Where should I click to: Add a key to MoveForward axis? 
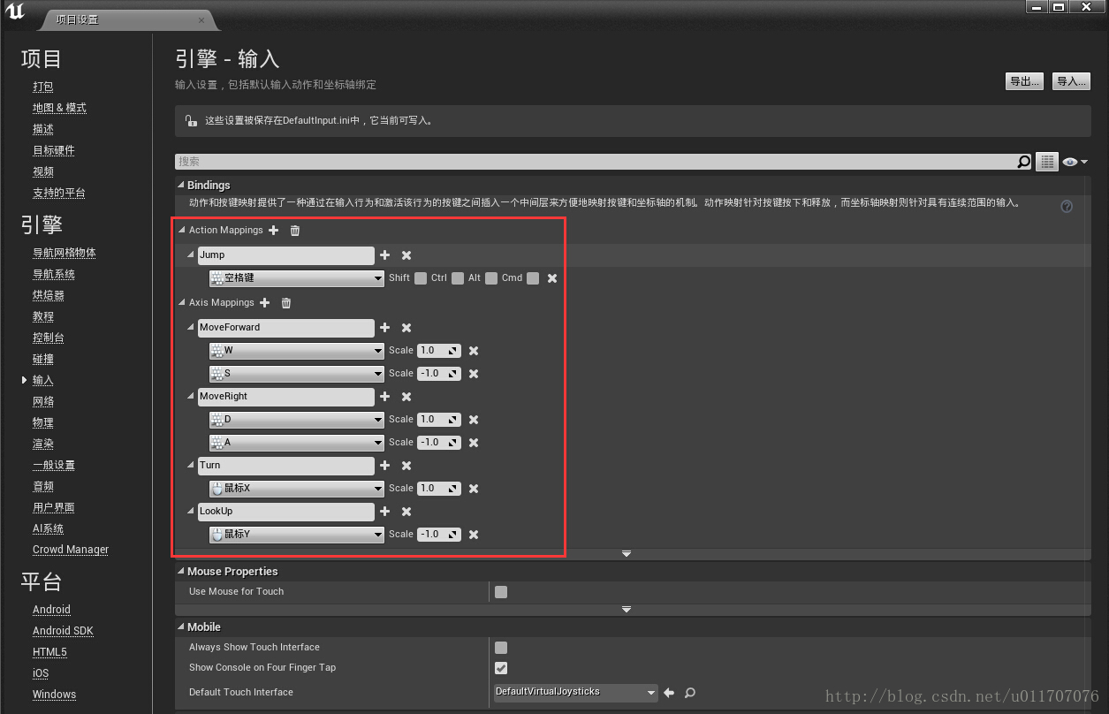384,328
